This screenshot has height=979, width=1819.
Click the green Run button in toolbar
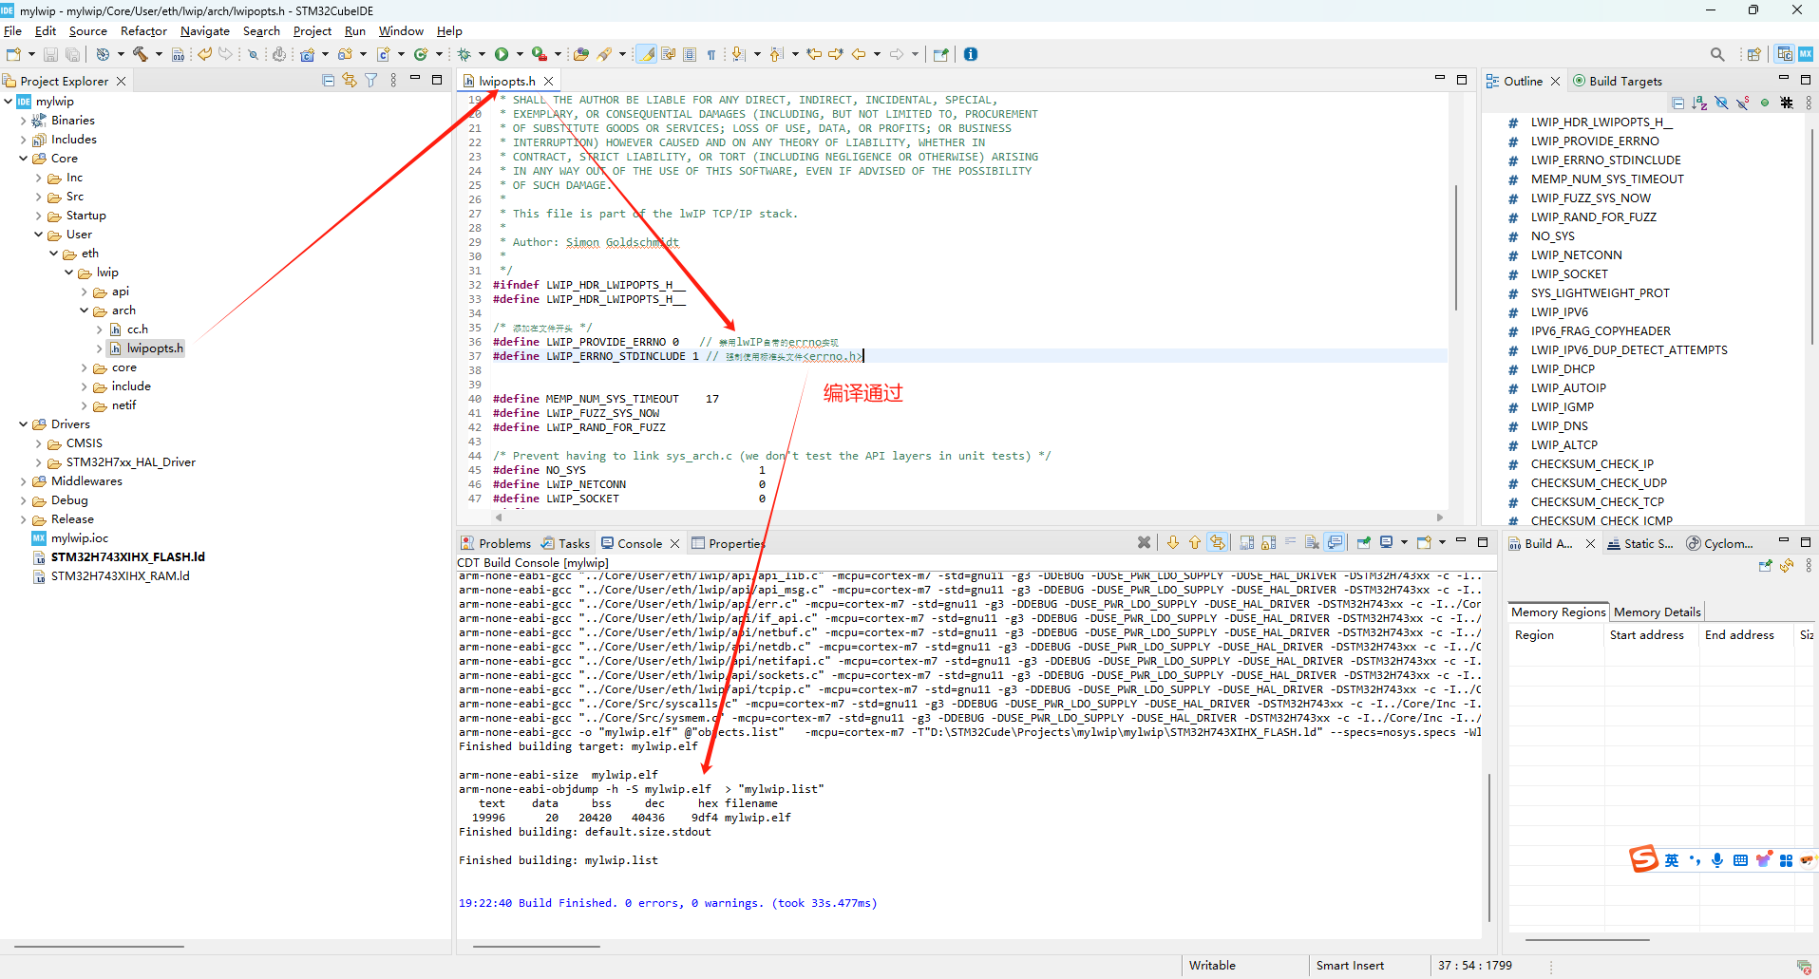[x=502, y=54]
